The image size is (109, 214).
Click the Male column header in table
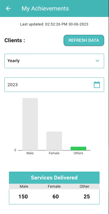(24, 186)
